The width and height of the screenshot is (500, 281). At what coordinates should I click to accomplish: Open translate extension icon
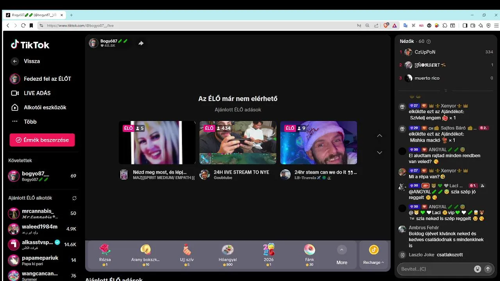point(405,25)
